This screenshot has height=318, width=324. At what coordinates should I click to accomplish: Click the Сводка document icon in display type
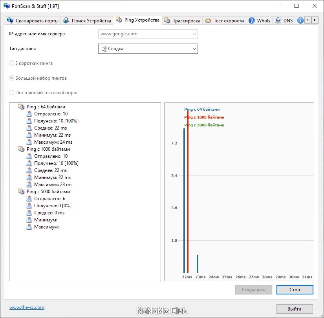point(104,49)
